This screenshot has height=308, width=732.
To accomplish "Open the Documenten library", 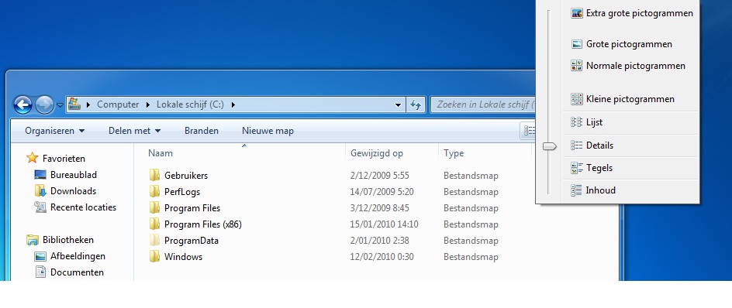I will pyautogui.click(x=77, y=272).
